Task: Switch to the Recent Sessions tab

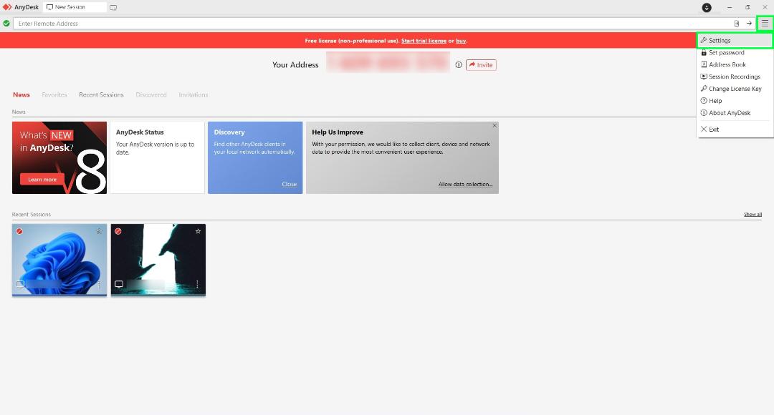Action: coord(101,94)
